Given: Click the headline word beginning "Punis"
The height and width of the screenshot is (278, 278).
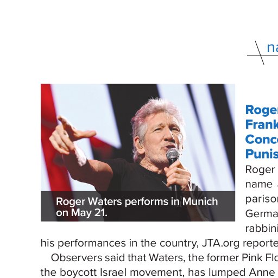Looking at the screenshot, I should 262,154.
